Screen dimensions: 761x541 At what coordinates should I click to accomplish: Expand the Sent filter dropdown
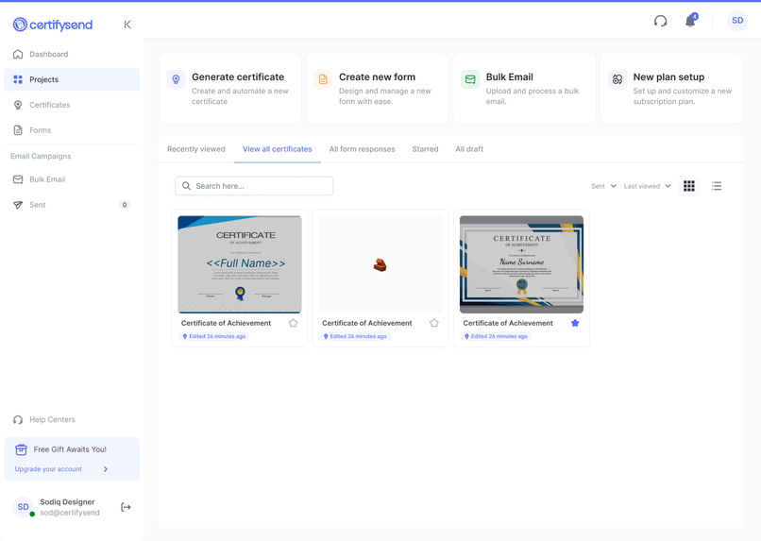click(x=603, y=186)
